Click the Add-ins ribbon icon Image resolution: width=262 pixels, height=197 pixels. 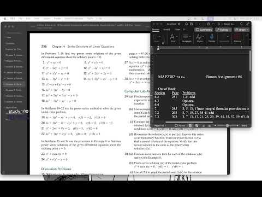(x=237, y=38)
